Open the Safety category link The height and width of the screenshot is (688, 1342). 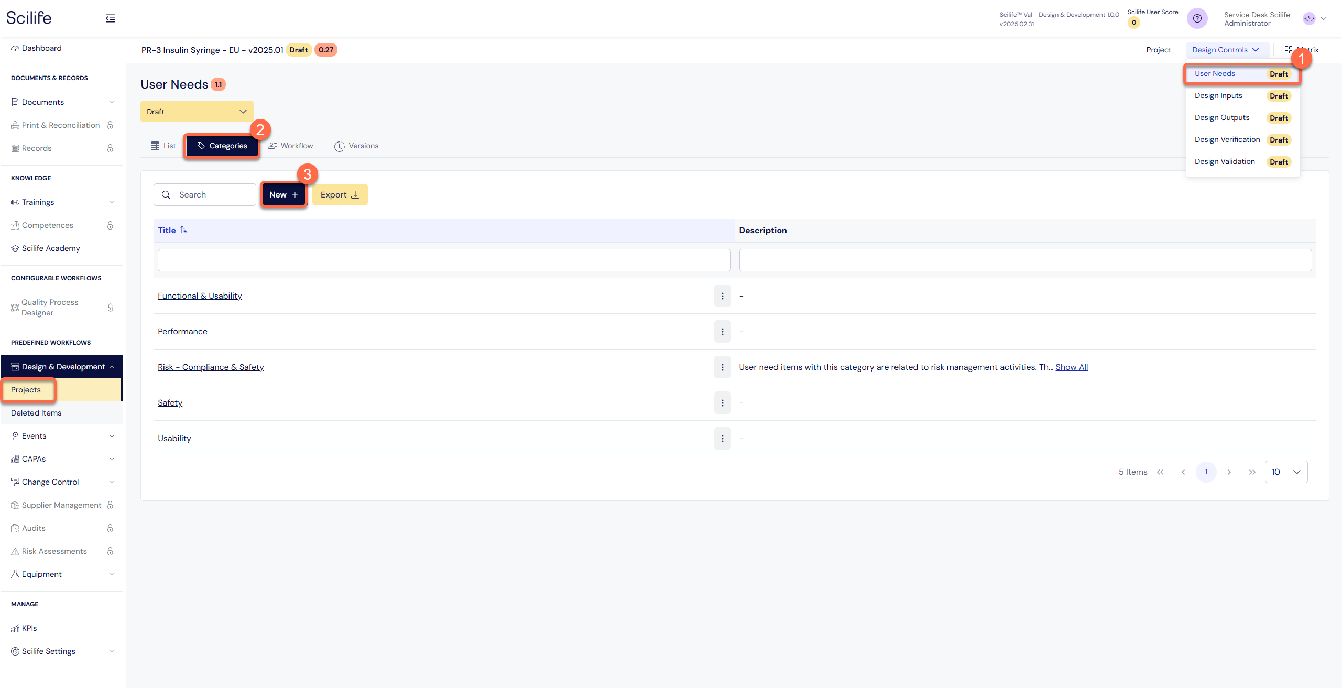point(170,403)
